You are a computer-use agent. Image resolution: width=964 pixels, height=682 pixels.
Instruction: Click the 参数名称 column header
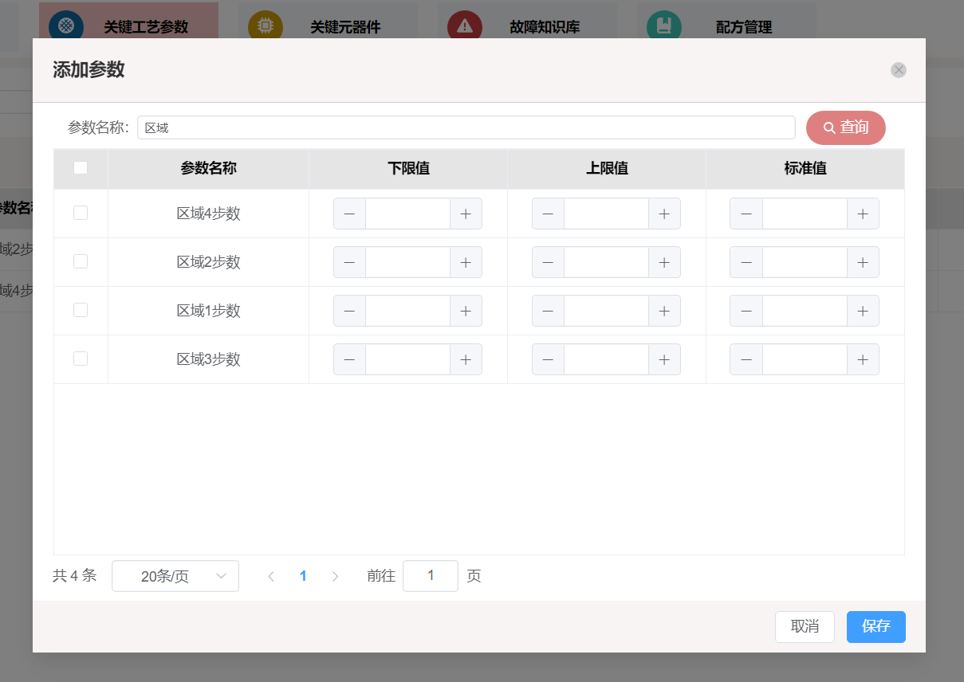[x=208, y=168]
